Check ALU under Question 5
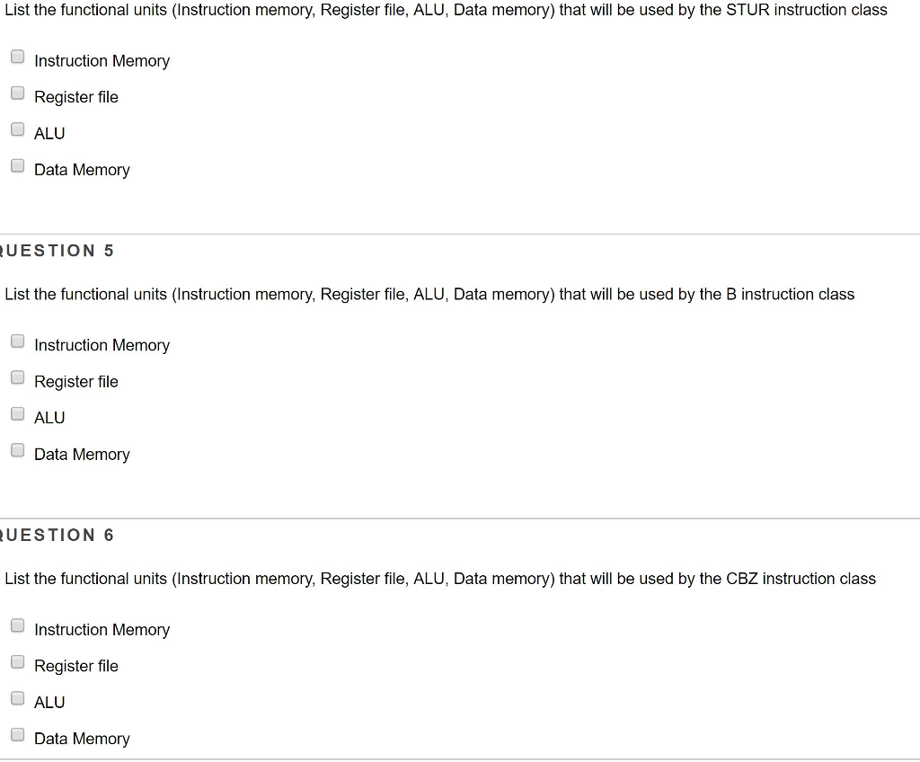The width and height of the screenshot is (920, 762). tap(17, 412)
